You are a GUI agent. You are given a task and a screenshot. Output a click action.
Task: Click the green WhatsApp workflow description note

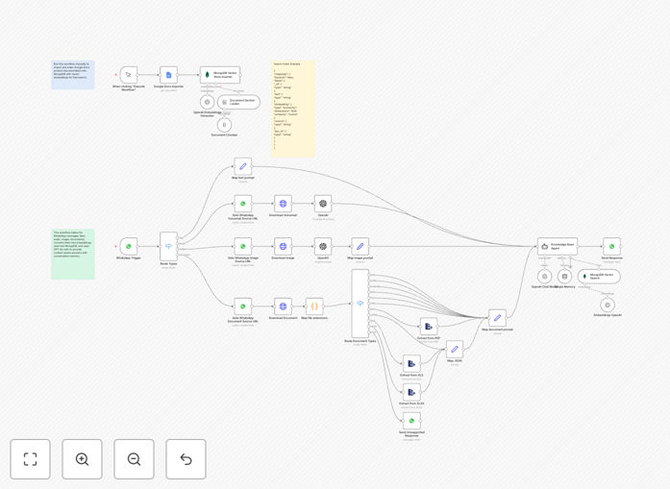click(73, 255)
